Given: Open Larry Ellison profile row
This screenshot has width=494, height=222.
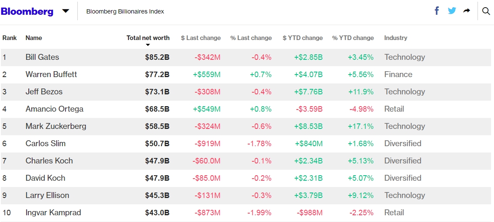Looking at the screenshot, I should tap(246, 195).
